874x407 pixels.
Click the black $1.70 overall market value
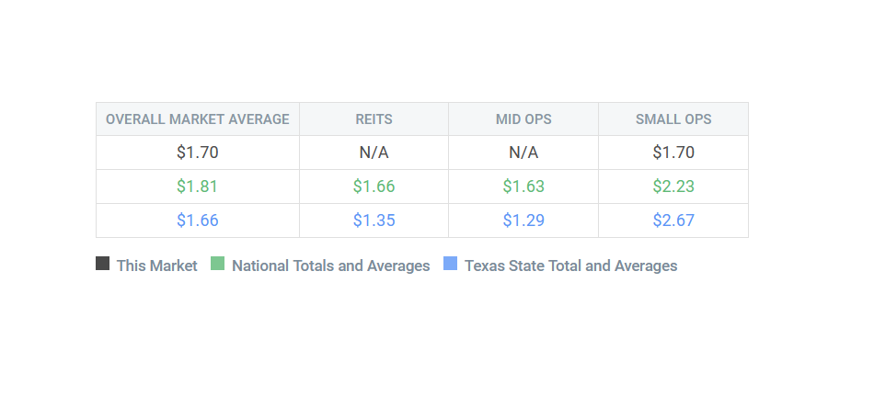pos(198,153)
